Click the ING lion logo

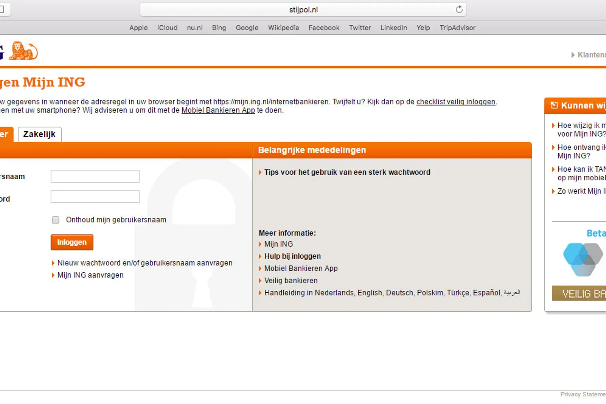23,51
